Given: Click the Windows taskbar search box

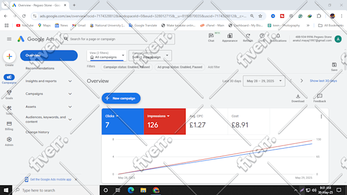Looking at the screenshot, I should pyautogui.click(x=56, y=190).
